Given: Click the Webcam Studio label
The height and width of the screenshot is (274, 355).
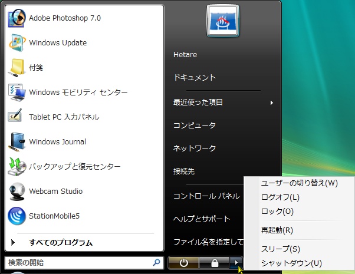Looking at the screenshot, I should coord(55,192).
